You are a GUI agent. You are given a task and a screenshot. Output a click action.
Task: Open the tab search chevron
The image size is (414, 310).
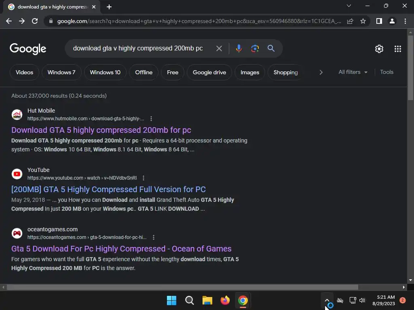[x=349, y=6]
